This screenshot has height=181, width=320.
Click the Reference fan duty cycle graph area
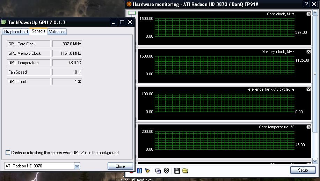tap(225, 103)
